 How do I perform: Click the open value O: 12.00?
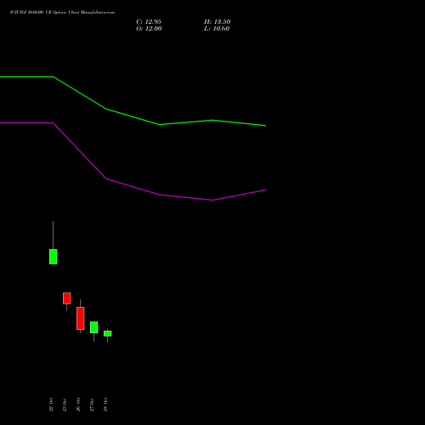pos(149,29)
